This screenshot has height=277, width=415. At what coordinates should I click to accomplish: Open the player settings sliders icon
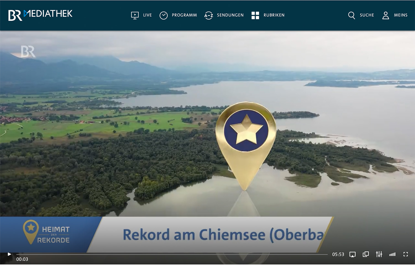point(379,254)
